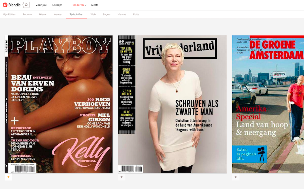Toggle the star under De Groene Amsterdammer
304x189 pixels.
point(236,177)
